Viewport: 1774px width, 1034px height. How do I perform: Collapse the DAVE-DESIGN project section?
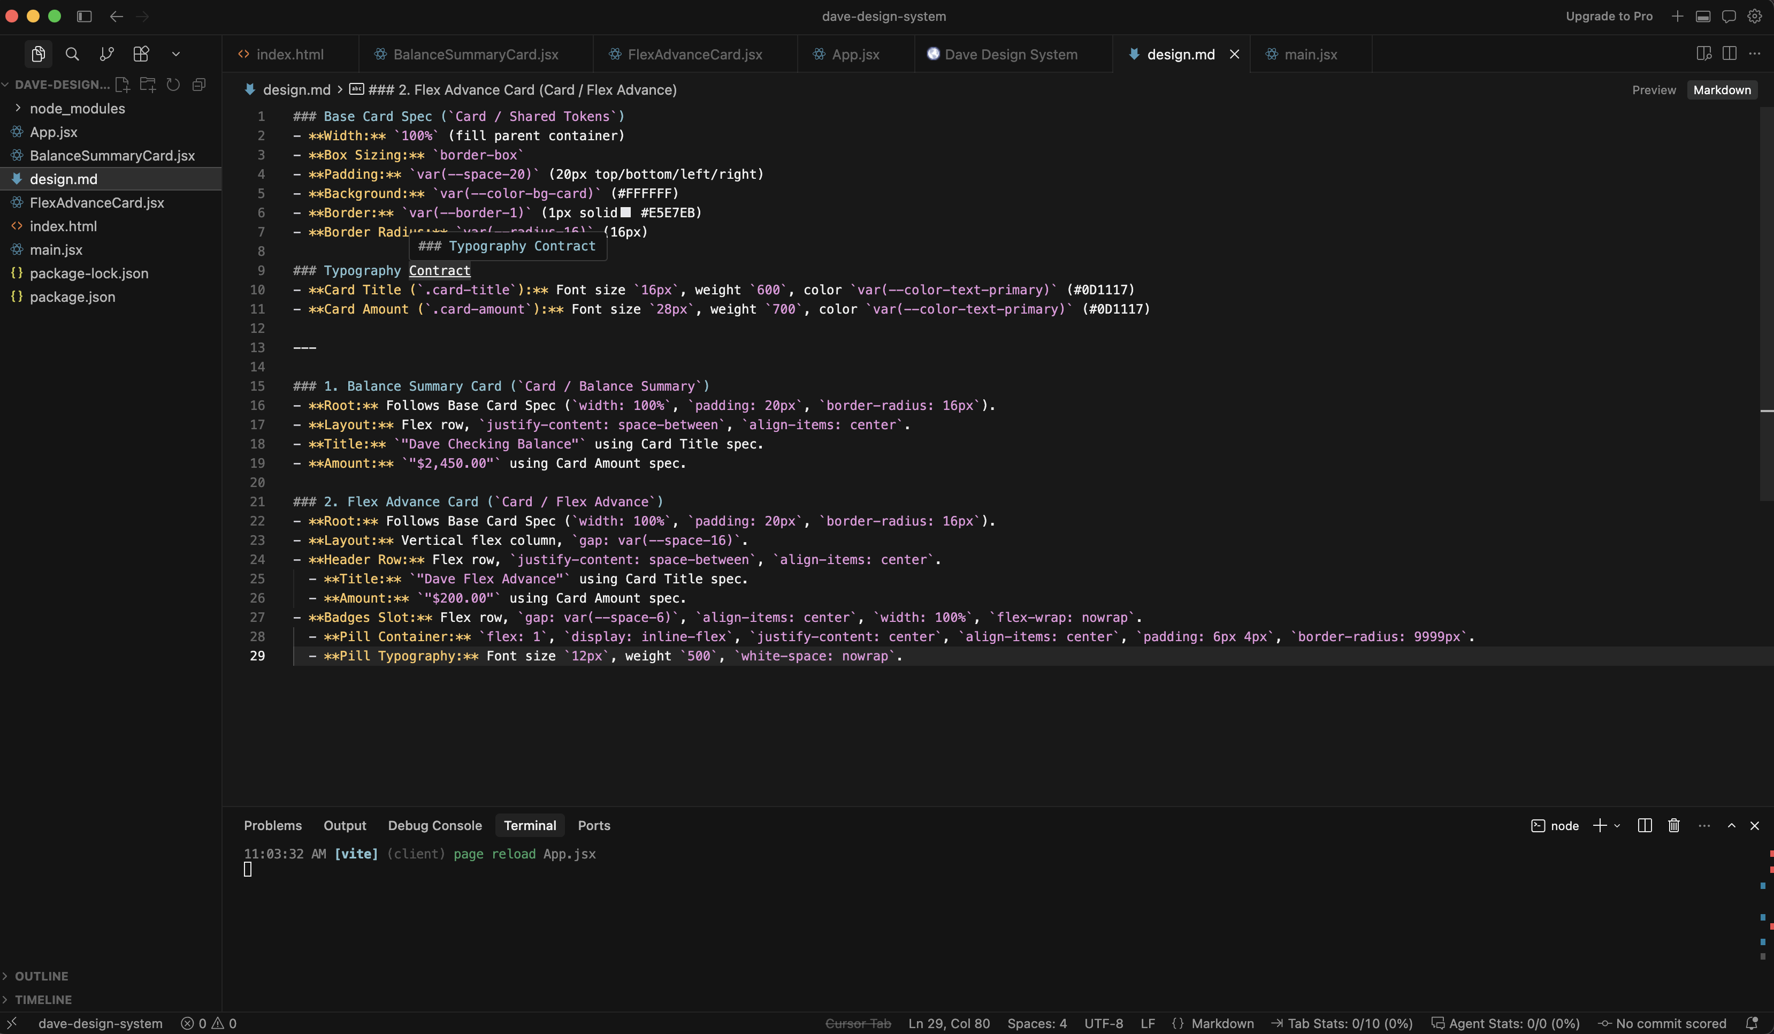tap(61, 85)
